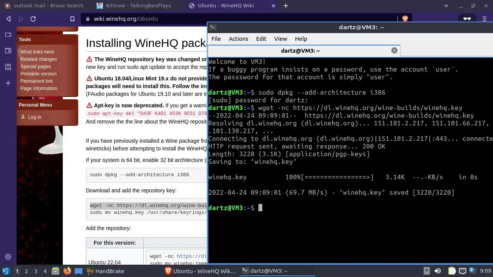Open Brave's hamburger main menu

(x=485, y=18)
